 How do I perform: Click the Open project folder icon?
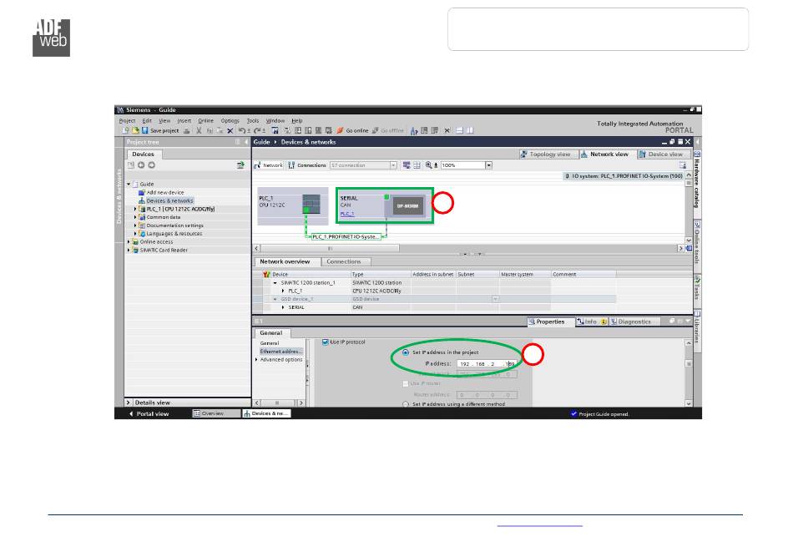(x=135, y=130)
